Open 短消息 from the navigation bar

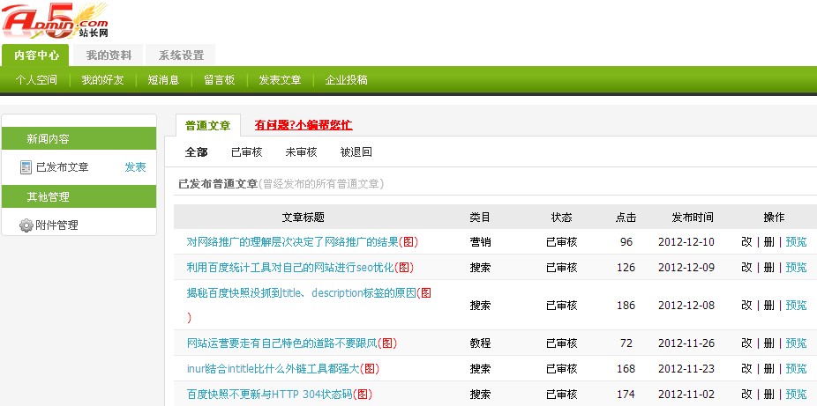point(163,80)
